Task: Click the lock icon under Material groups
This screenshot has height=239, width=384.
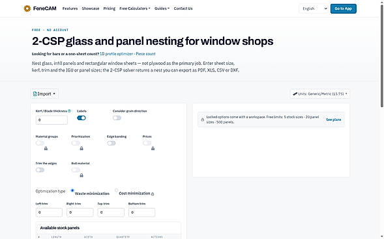Action: [46, 148]
